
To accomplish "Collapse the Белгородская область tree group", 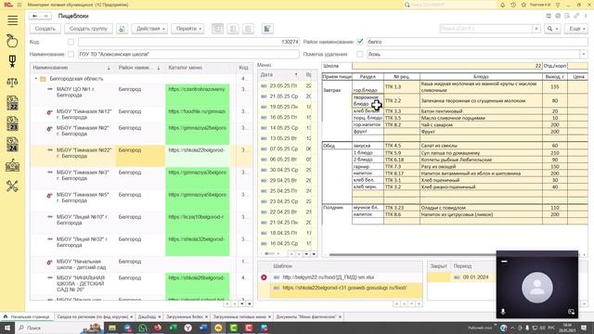I will pos(36,79).
